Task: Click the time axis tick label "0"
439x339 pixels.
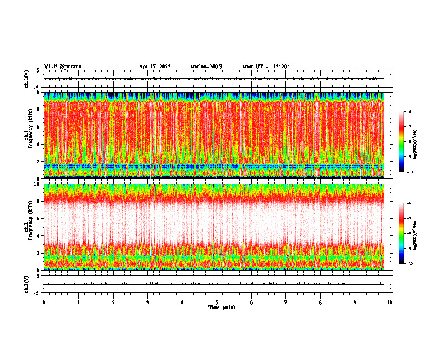Action: 44,302
